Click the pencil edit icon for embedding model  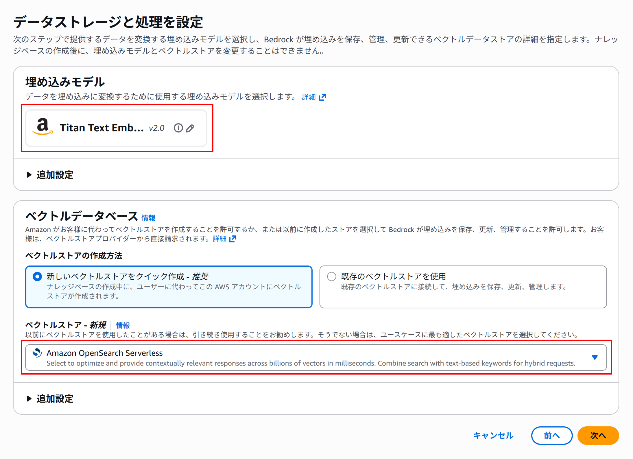[190, 128]
